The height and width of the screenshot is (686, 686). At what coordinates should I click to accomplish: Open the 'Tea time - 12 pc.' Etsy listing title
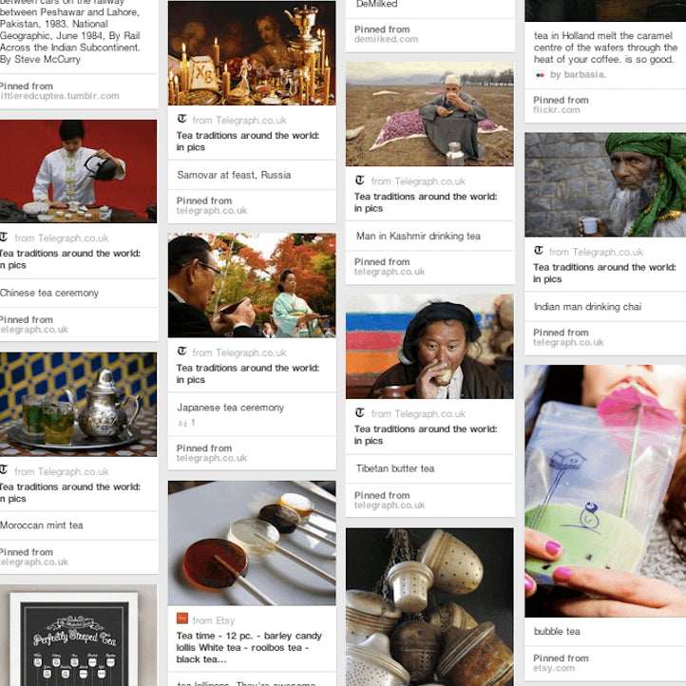click(249, 647)
